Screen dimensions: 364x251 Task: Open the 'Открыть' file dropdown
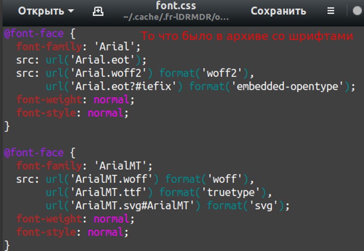pyautogui.click(x=46, y=11)
